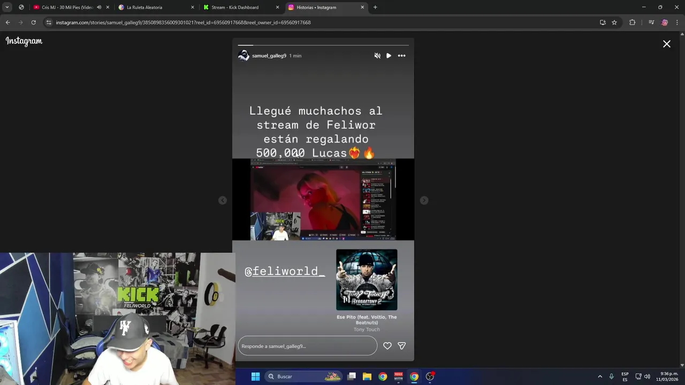The width and height of the screenshot is (685, 385).
Task: Go to the next story arrow
Action: pos(424,200)
